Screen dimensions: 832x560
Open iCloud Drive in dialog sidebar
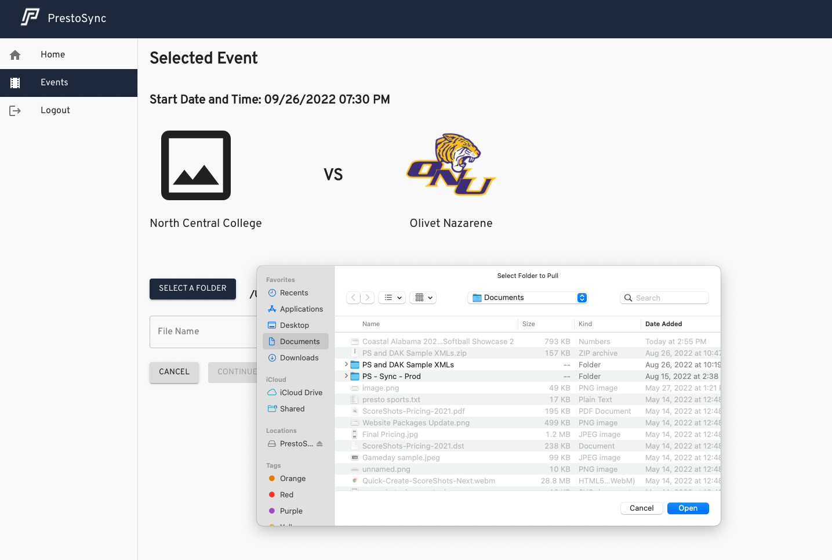click(296, 393)
